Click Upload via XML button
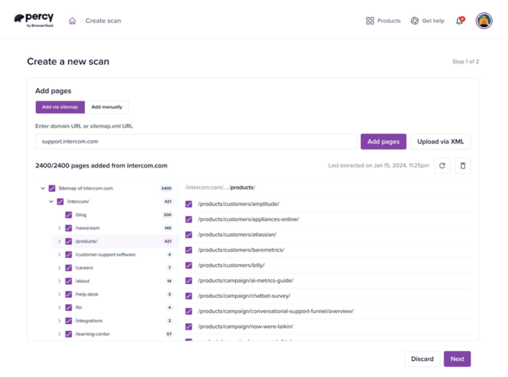The height and width of the screenshot is (377, 508). [x=440, y=142]
